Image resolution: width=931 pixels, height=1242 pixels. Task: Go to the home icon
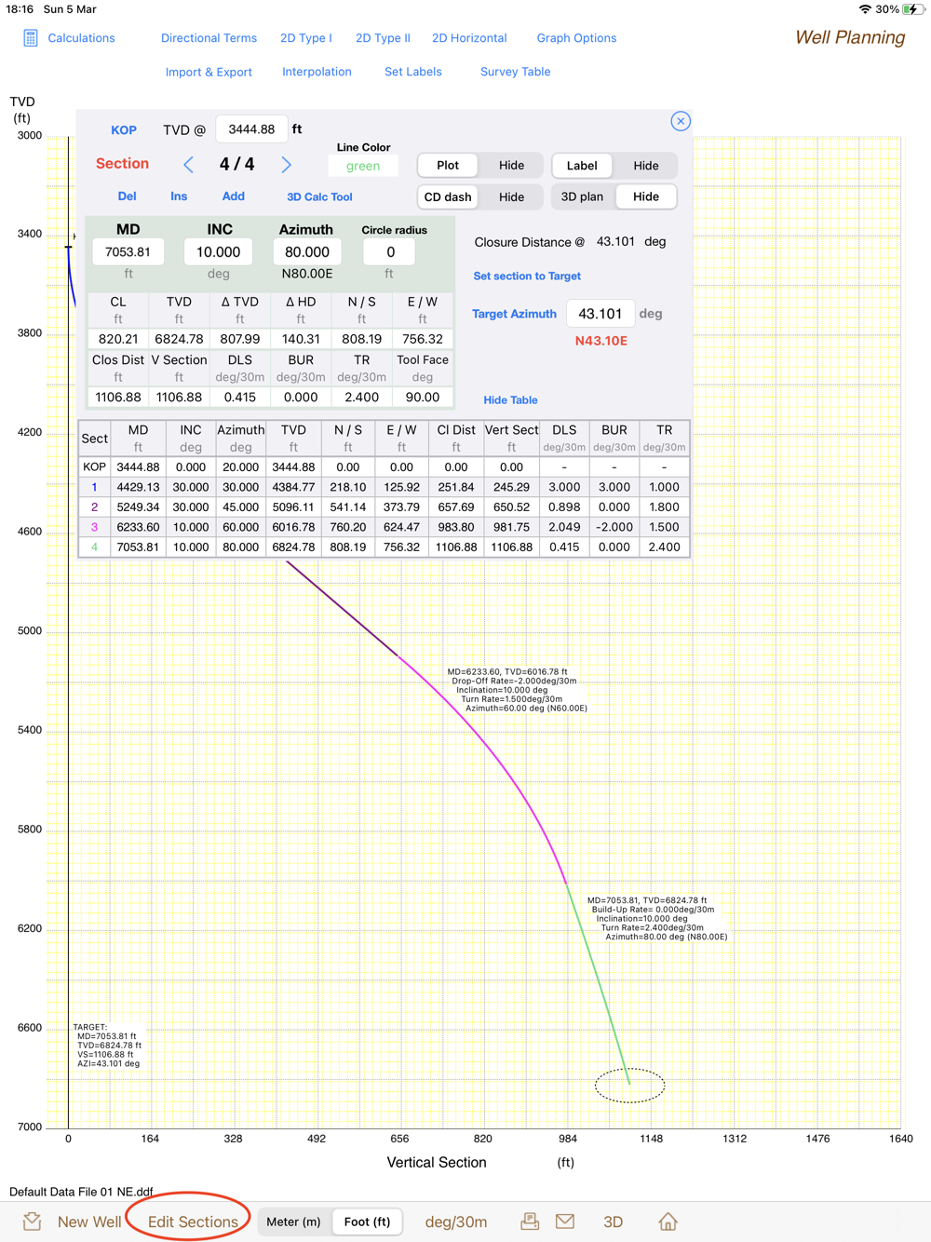point(668,1222)
